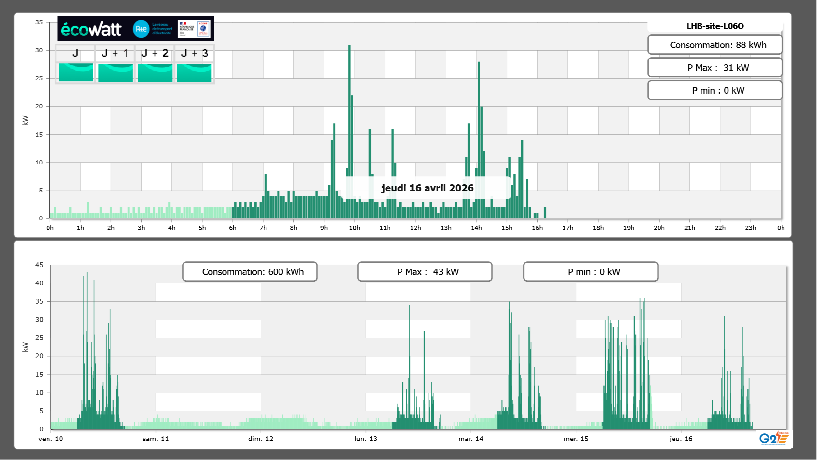Click the daily P min : 0 kW box
Viewport: 817px width, 460px height.
715,90
